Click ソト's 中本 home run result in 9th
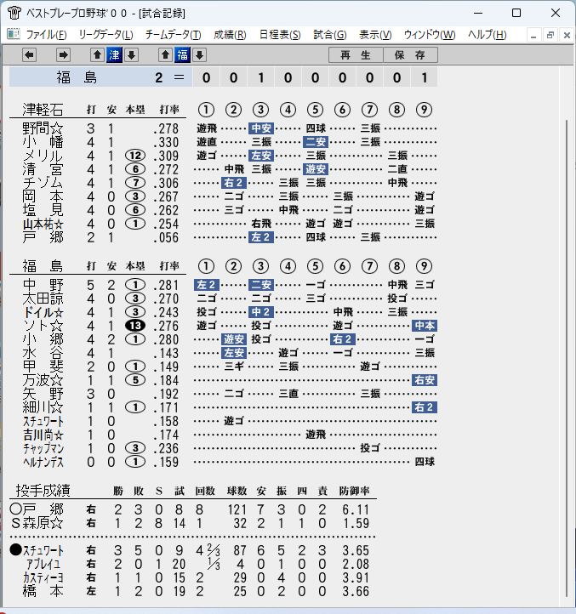This screenshot has width=576, height=614. click(x=425, y=326)
